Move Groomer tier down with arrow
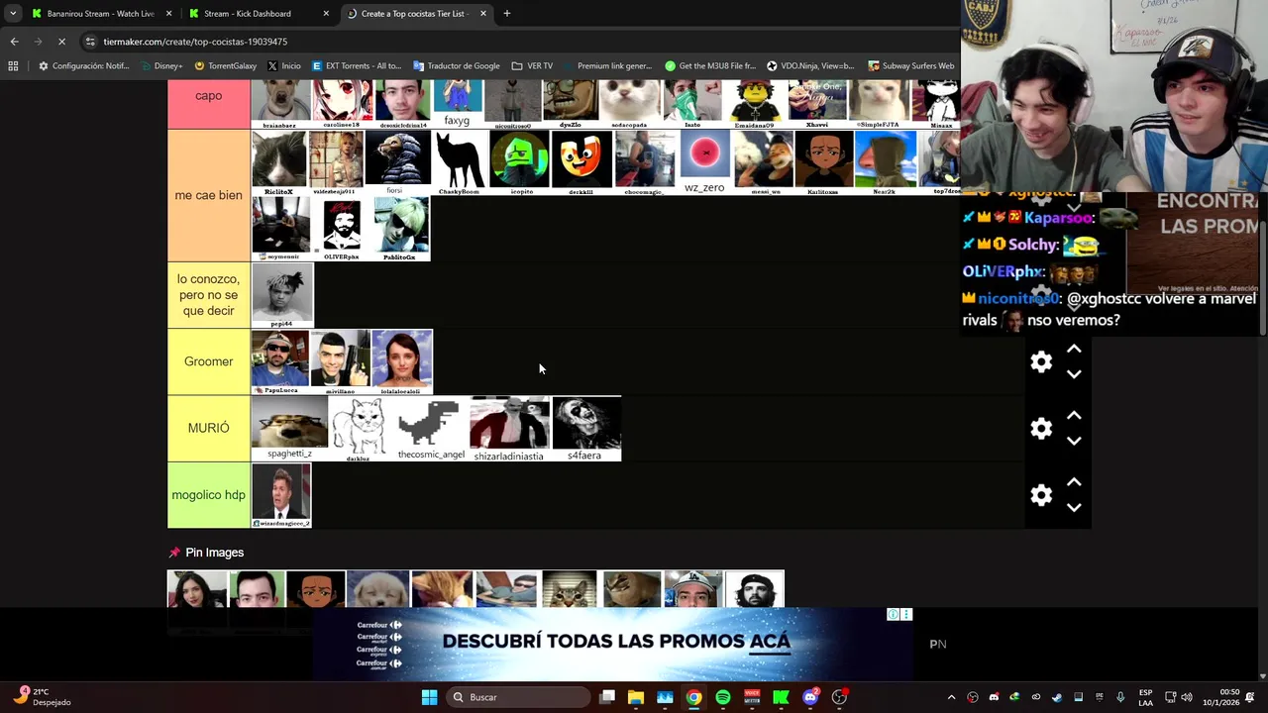Image resolution: width=1268 pixels, height=713 pixels. 1074,374
